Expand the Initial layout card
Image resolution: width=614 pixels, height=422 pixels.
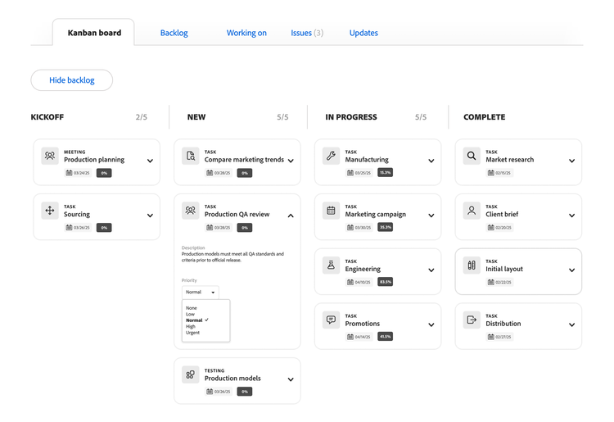pos(571,270)
